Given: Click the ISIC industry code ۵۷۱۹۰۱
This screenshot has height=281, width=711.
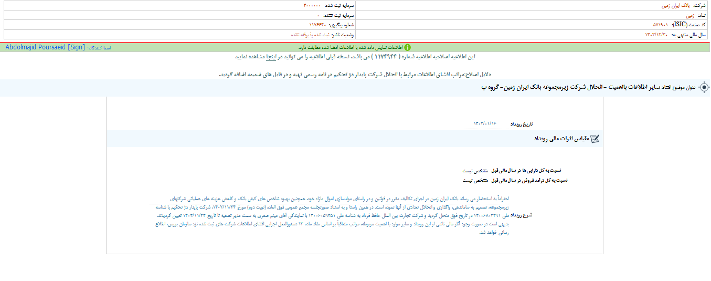Looking at the screenshot, I should click(x=661, y=25).
